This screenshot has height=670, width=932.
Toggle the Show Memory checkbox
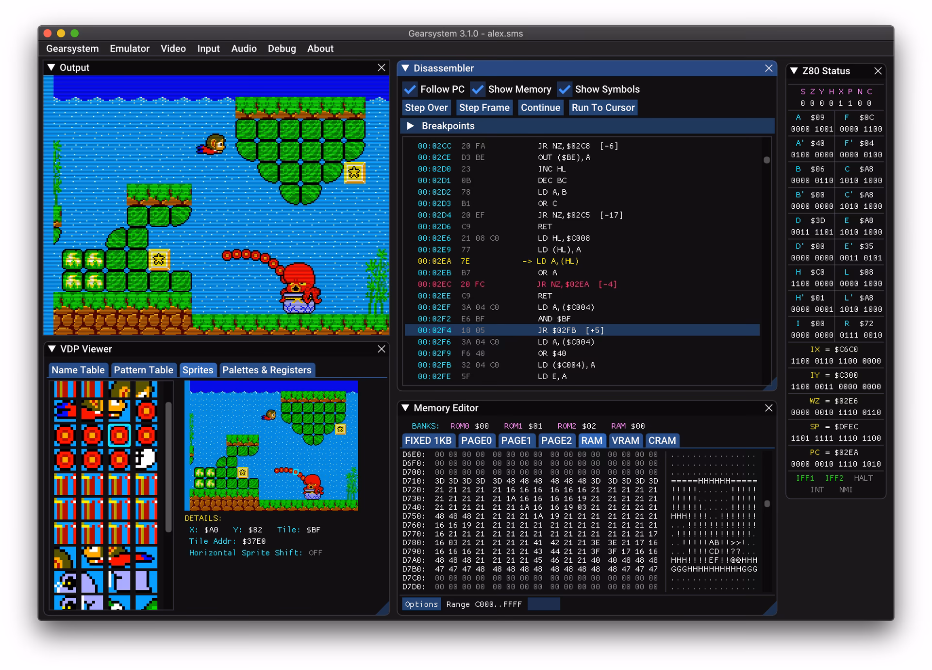pos(478,89)
